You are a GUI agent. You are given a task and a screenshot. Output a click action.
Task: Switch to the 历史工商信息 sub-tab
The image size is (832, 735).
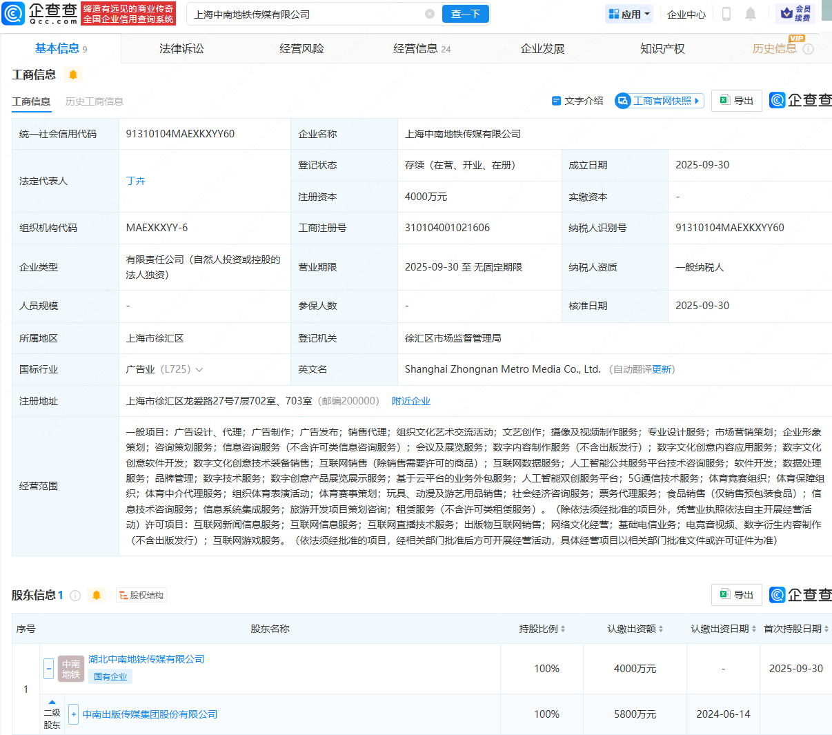[x=94, y=101]
